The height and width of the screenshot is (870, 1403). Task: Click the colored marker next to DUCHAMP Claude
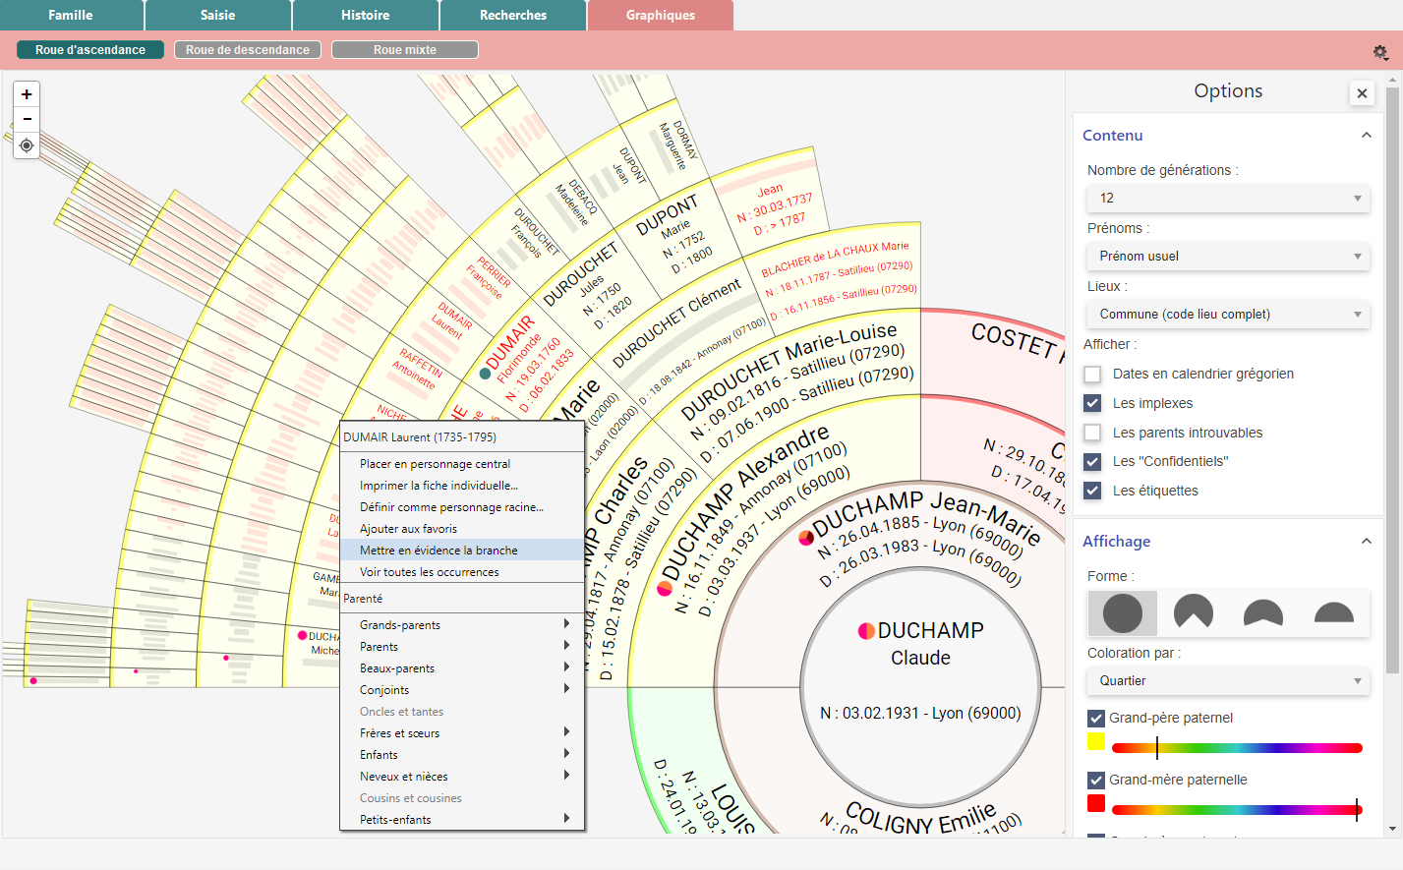point(866,631)
